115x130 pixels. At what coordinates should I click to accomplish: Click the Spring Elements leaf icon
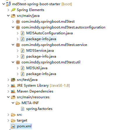13,10
